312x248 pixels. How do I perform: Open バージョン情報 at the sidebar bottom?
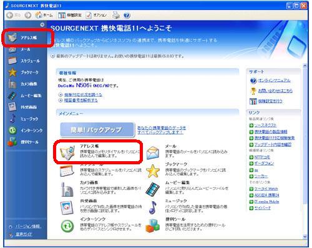[28, 227]
